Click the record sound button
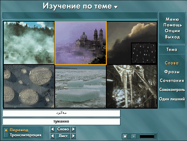The width and height of the screenshot is (187, 141). (x=125, y=136)
